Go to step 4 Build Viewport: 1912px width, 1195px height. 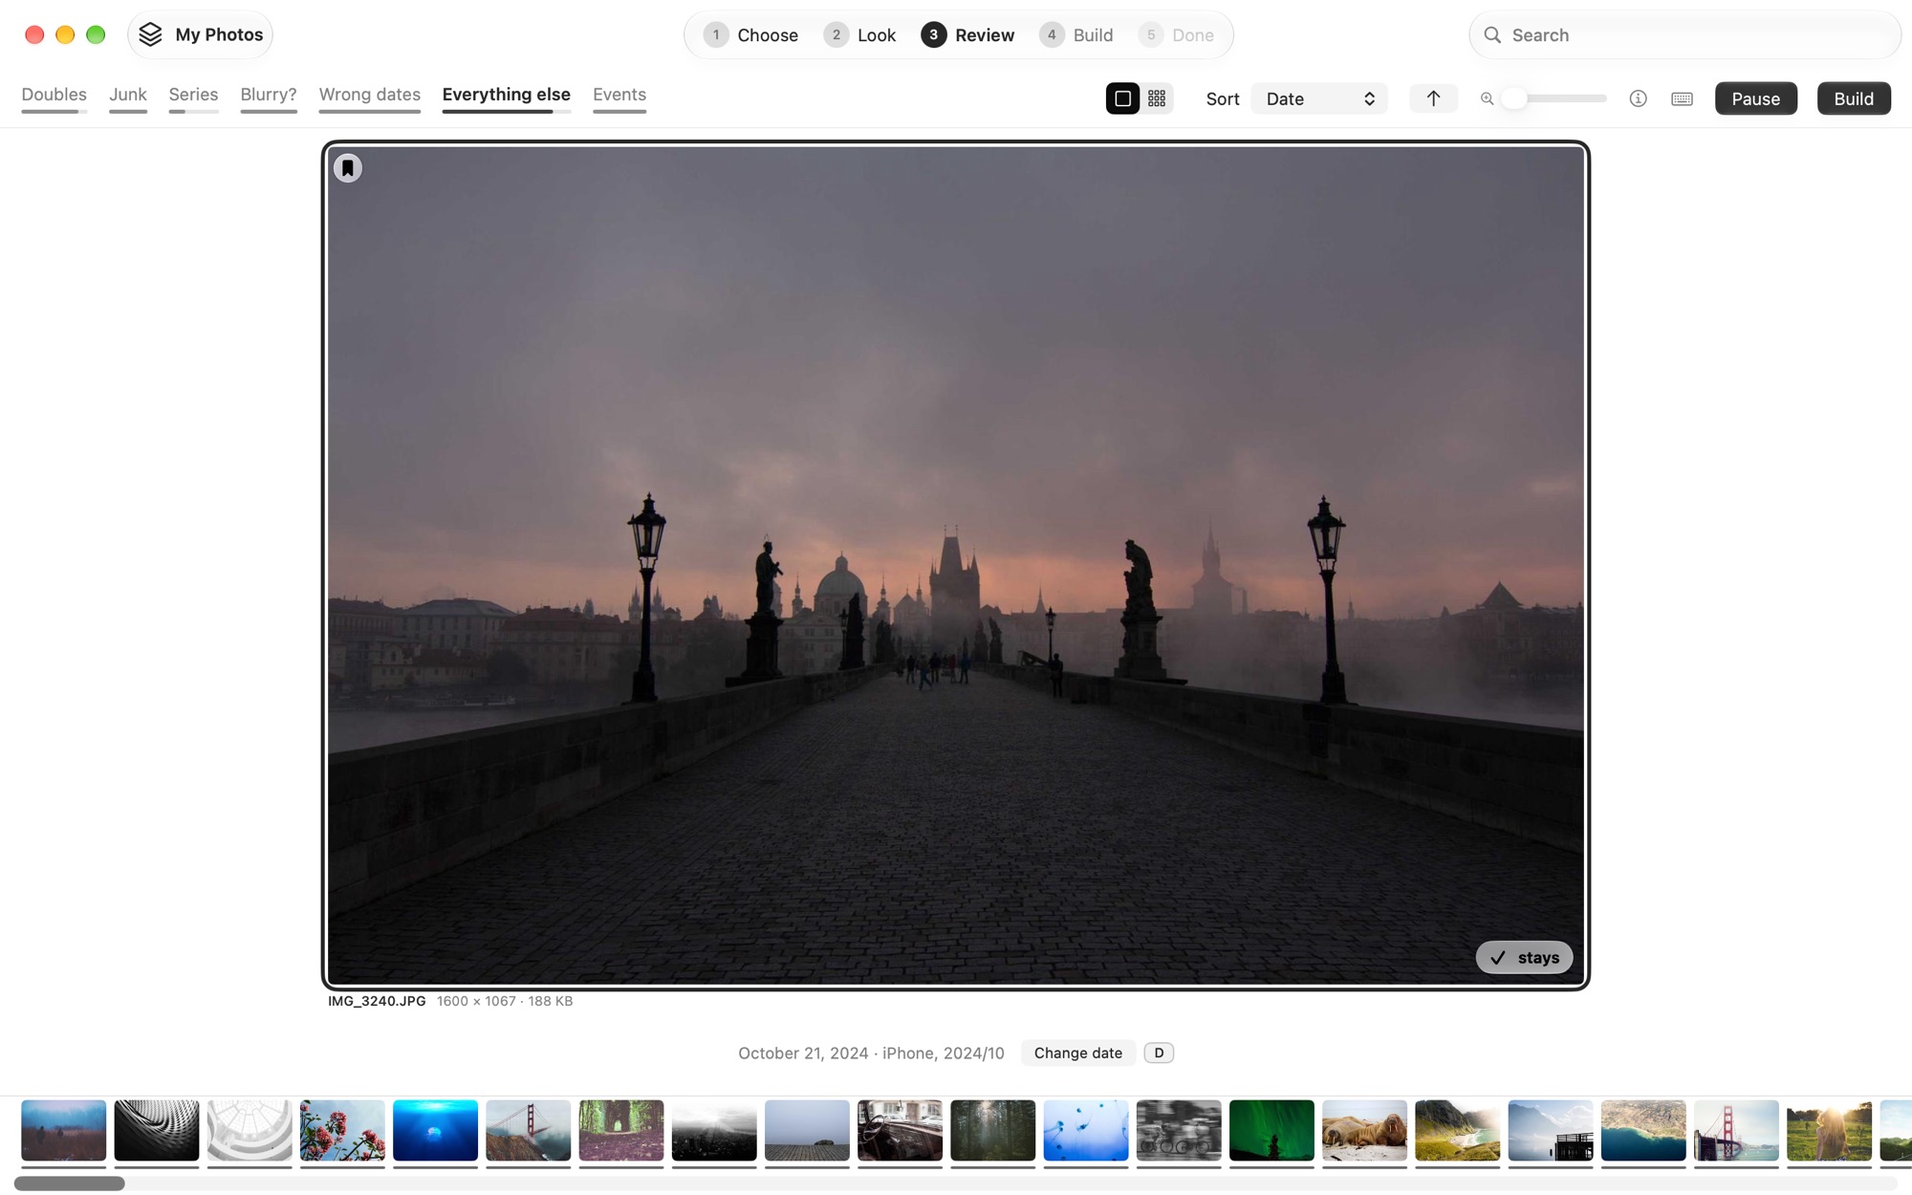pyautogui.click(x=1076, y=35)
